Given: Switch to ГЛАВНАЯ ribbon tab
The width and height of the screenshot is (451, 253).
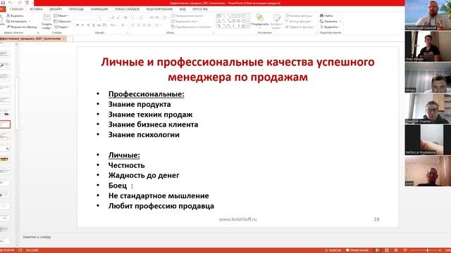Looking at the screenshot, I should (x=16, y=9).
